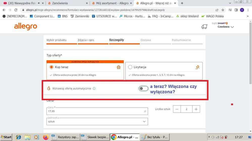Screen dimensions: 252x141
Task: Click the auction hammer icon in Licytacja card
Action: click(x=198, y=67)
